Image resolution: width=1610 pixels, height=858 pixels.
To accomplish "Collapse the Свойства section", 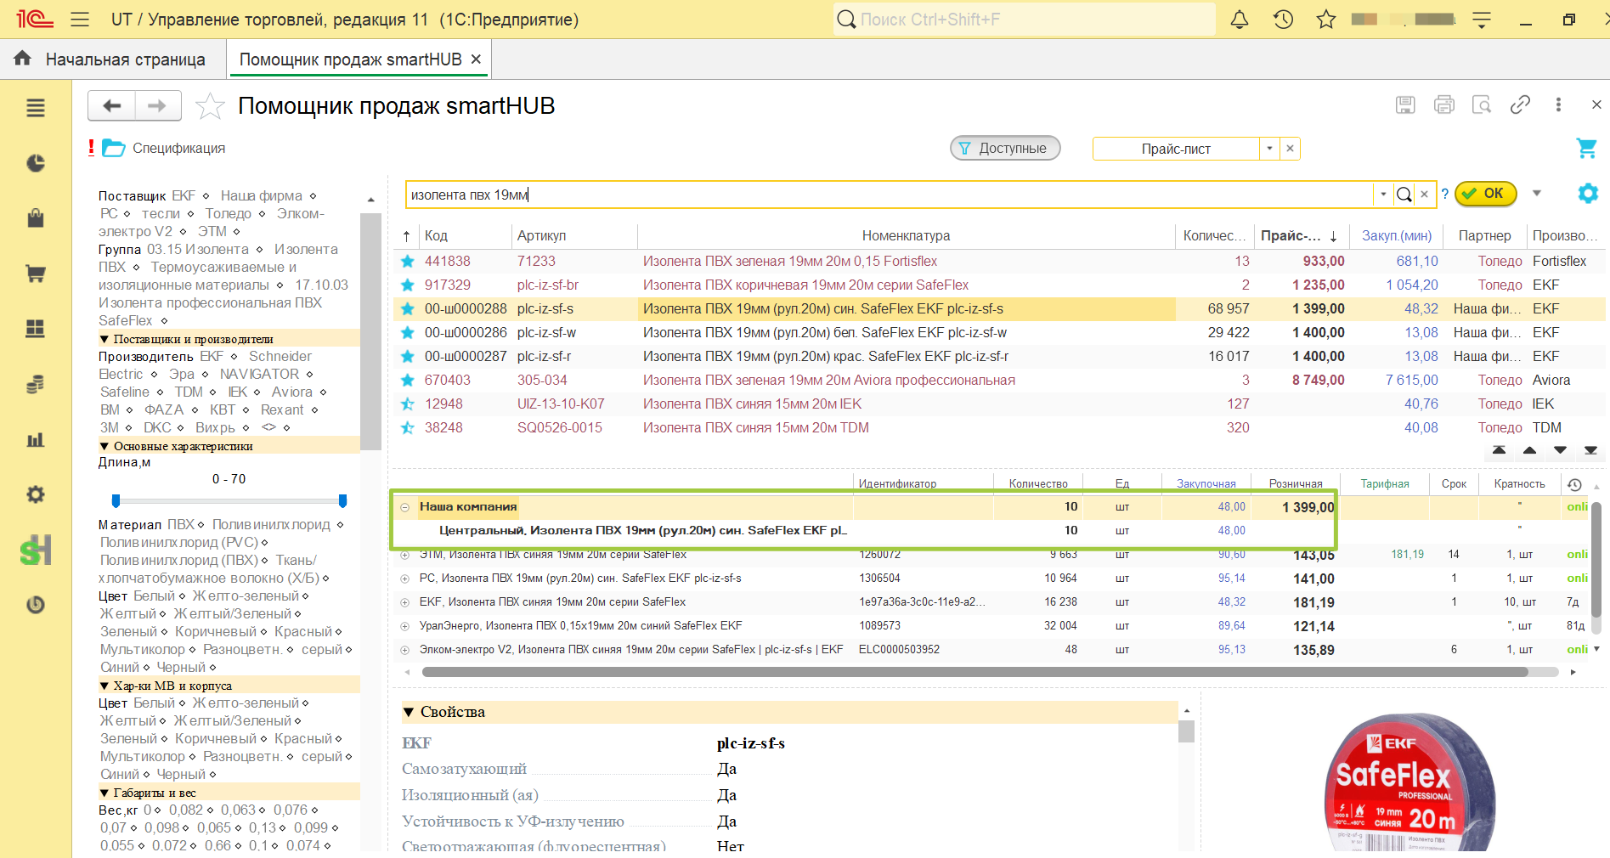I will [409, 712].
